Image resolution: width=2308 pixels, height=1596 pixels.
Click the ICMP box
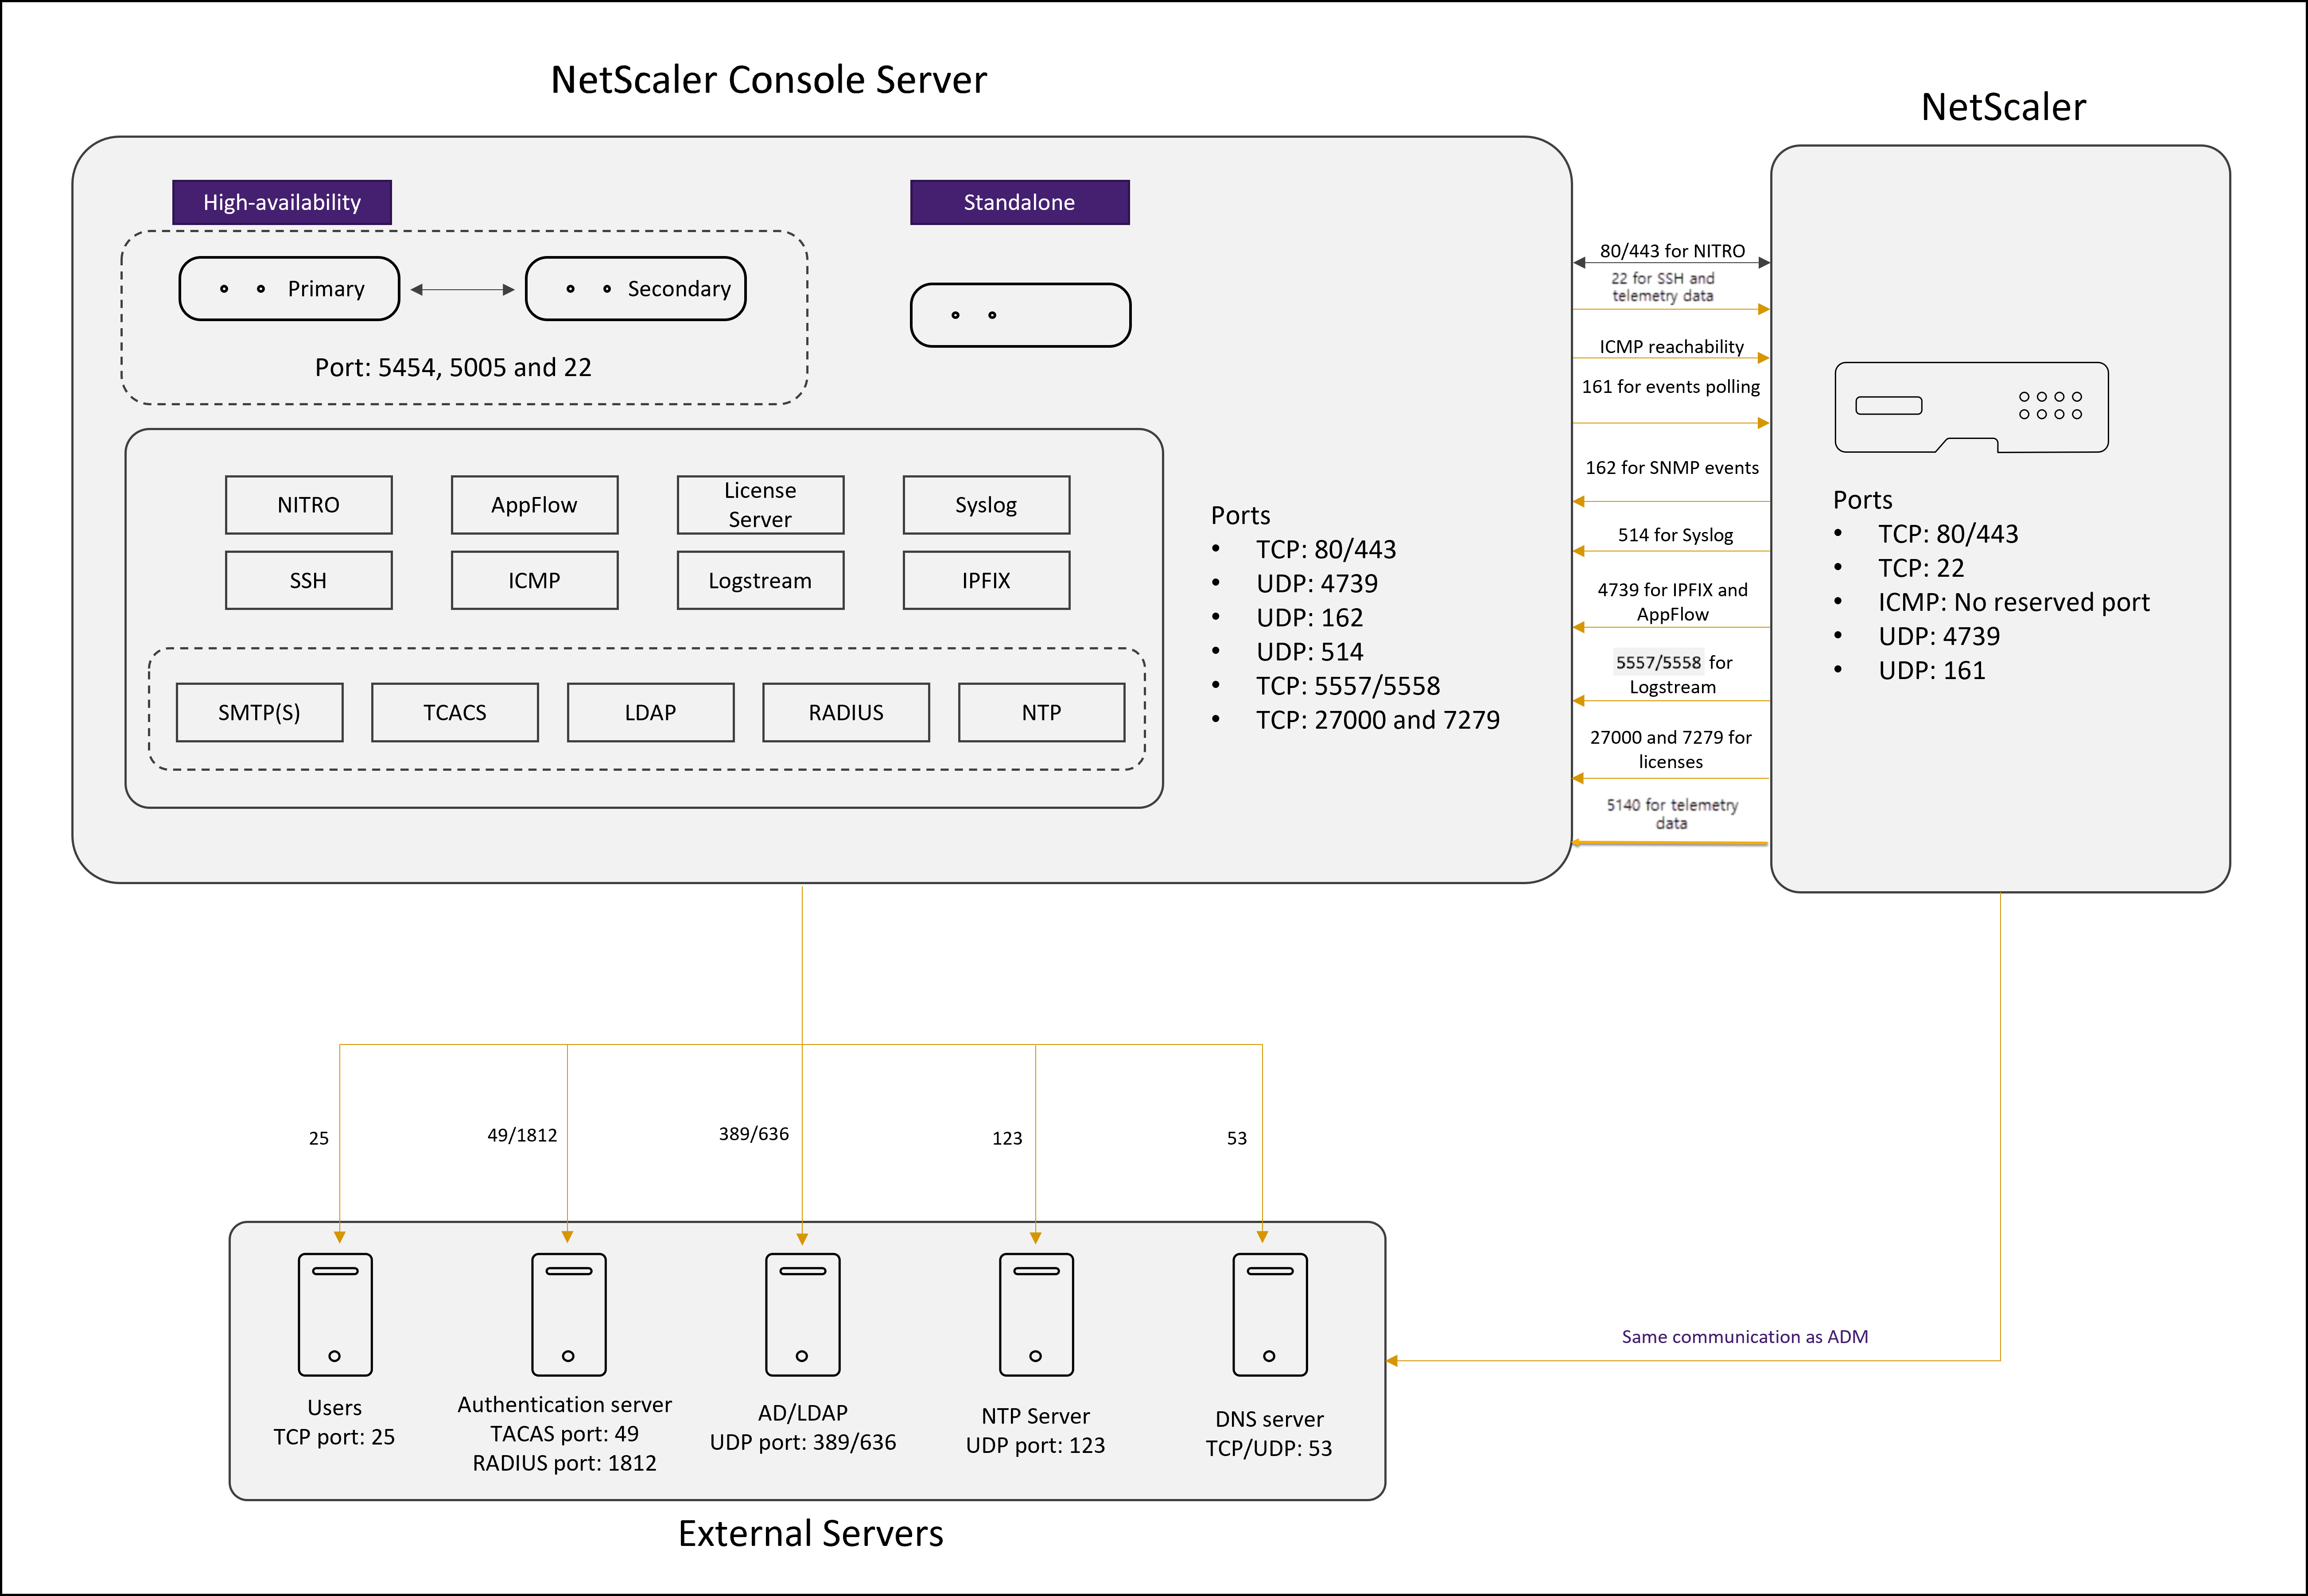[x=535, y=580]
